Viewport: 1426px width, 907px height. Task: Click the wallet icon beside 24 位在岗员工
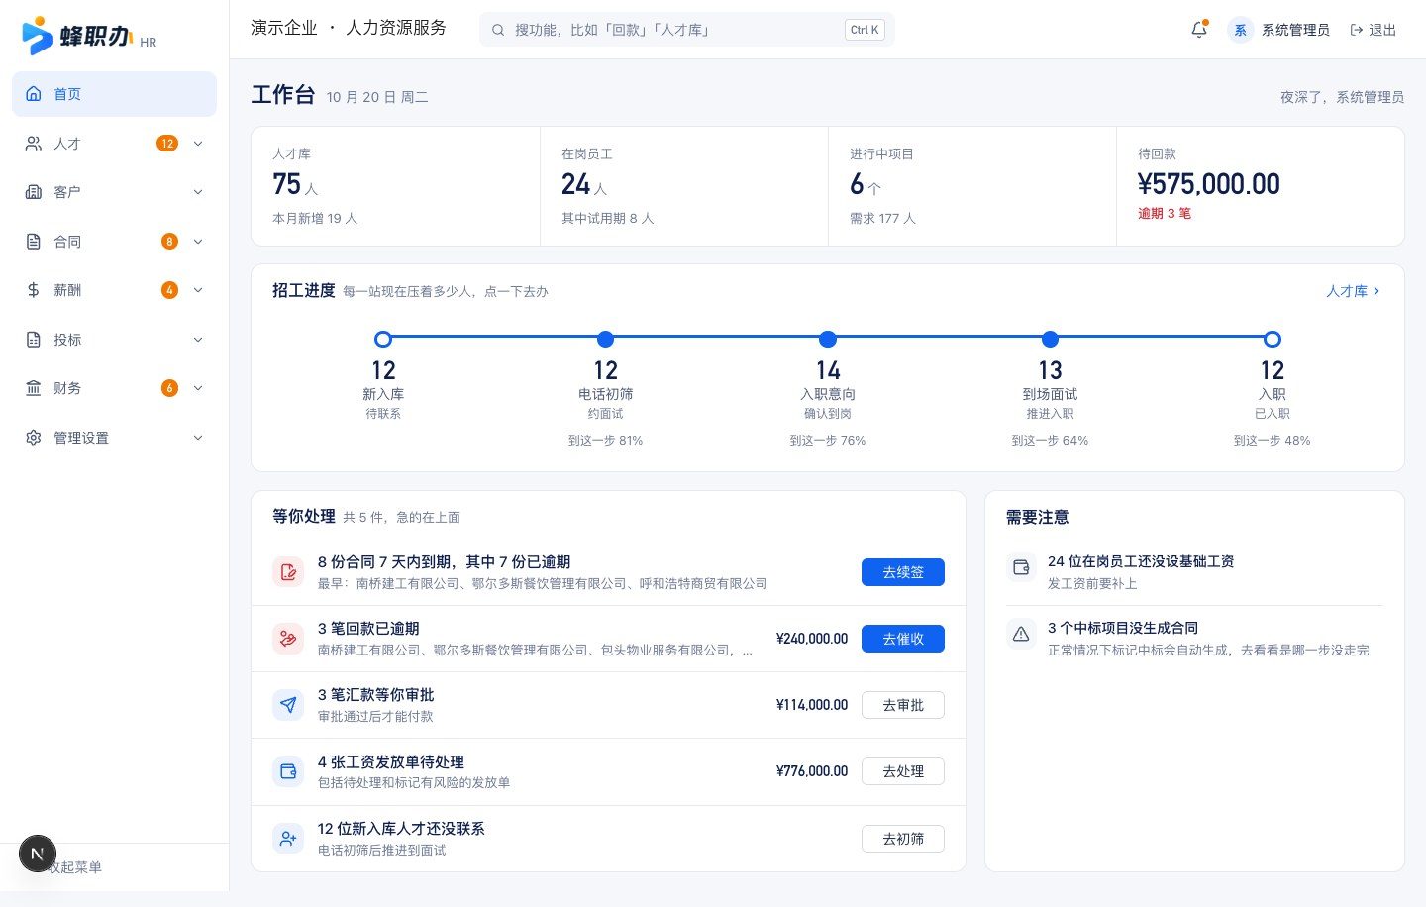pyautogui.click(x=1021, y=567)
